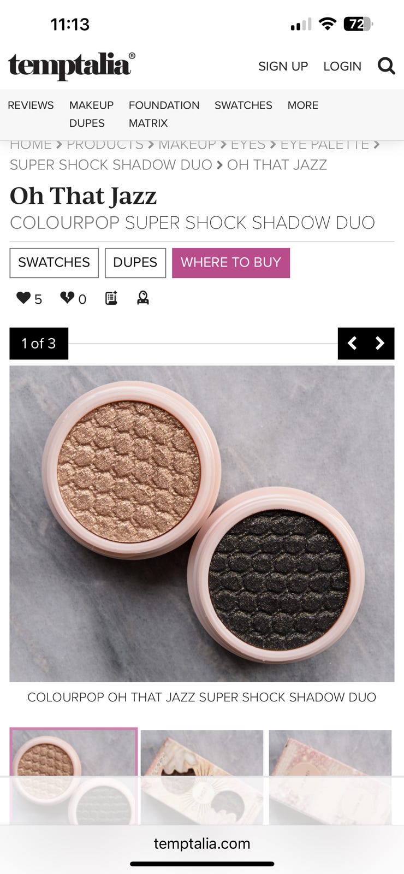Tap the DUPES outlined button

pyautogui.click(x=135, y=263)
